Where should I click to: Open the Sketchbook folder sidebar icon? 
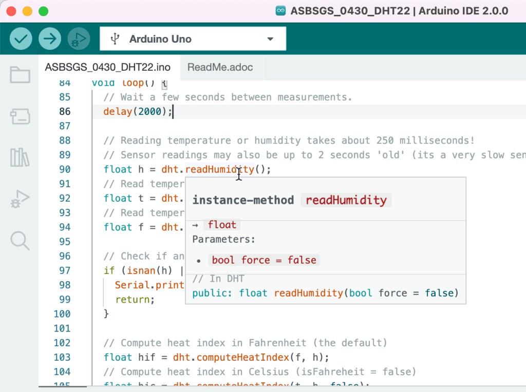pyautogui.click(x=20, y=74)
